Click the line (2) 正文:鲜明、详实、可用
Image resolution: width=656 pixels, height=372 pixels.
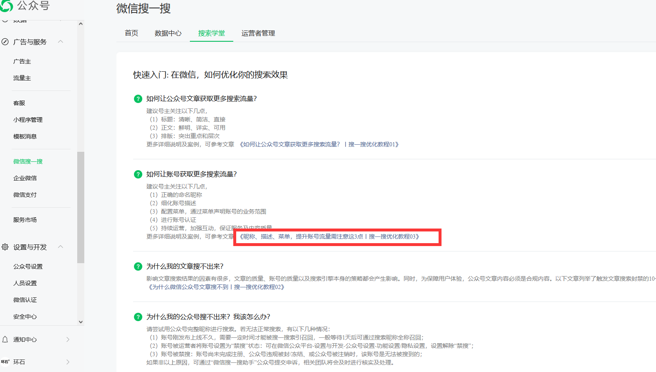click(x=187, y=128)
